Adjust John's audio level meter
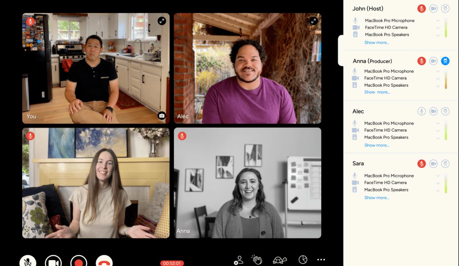The image size is (459, 266). click(x=446, y=28)
